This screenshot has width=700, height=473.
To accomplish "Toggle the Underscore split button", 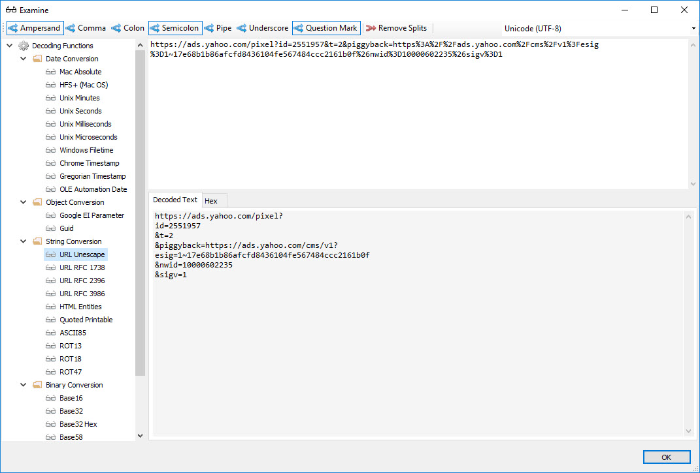I will pyautogui.click(x=263, y=28).
